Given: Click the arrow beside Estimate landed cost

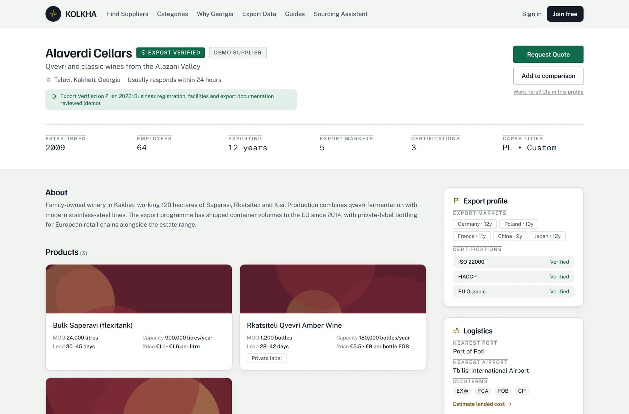Looking at the screenshot, I should 509,404.
